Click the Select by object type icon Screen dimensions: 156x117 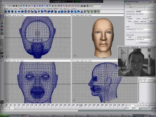[x=24, y=6]
